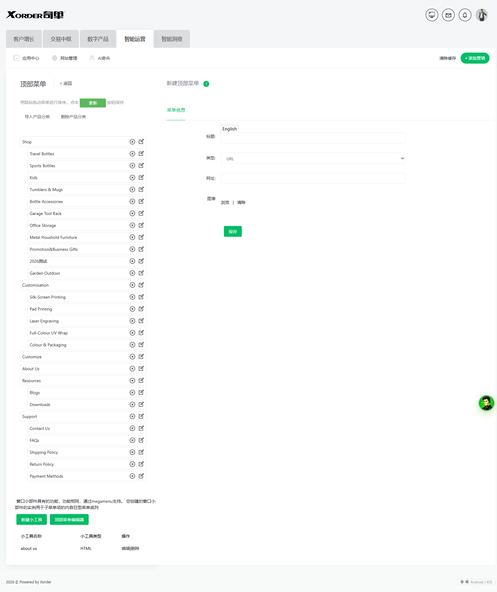Open the notifications bell icon
This screenshot has width=497, height=592.
(x=465, y=15)
